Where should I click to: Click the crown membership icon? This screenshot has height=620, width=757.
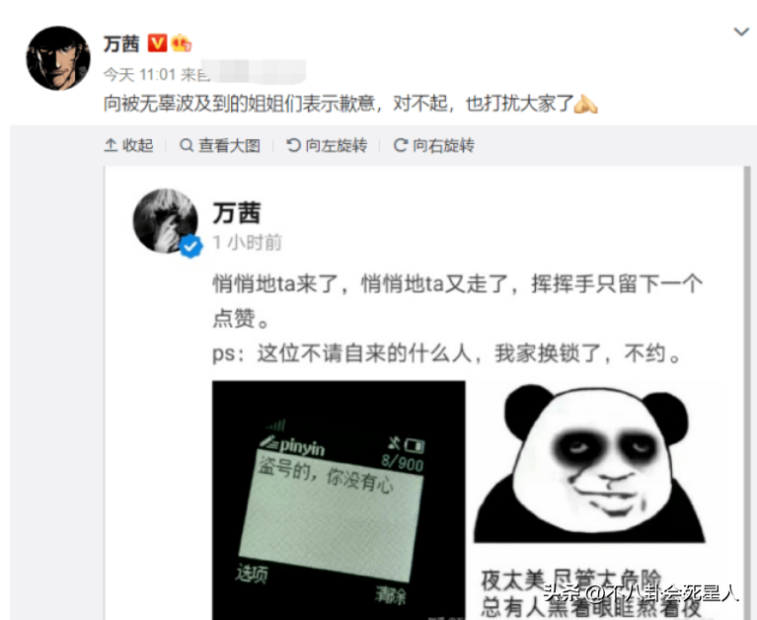[x=181, y=43]
